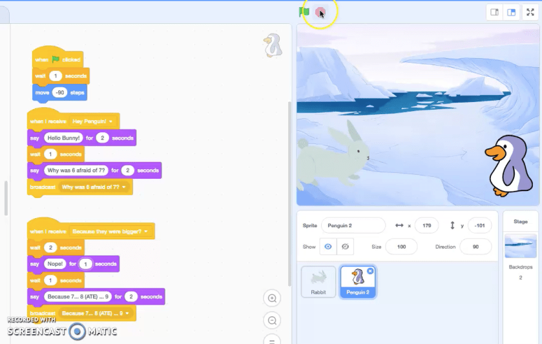
Task: Enter full screen stage mode
Action: [x=530, y=12]
